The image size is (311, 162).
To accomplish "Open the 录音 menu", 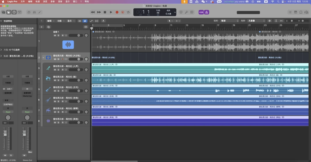I will pyautogui.click(x=53, y=2).
